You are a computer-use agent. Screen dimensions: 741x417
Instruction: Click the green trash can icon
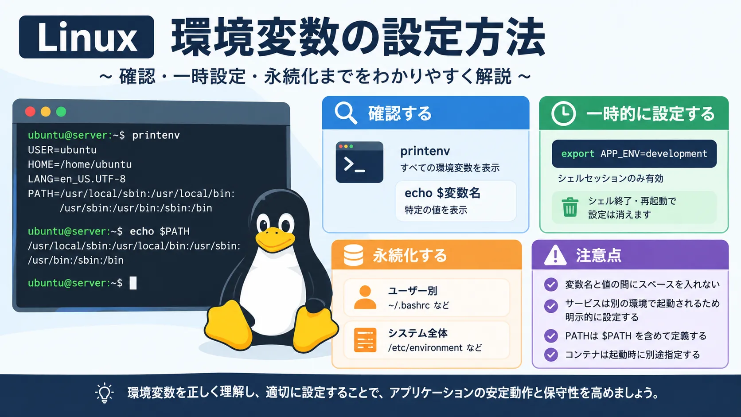coord(570,207)
